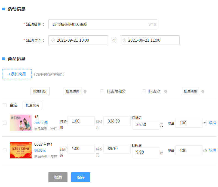Image resolution: width=218 pixels, height=187 pixels.
Task: Click the 批量限量 batch limit button
Action: pos(190,91)
